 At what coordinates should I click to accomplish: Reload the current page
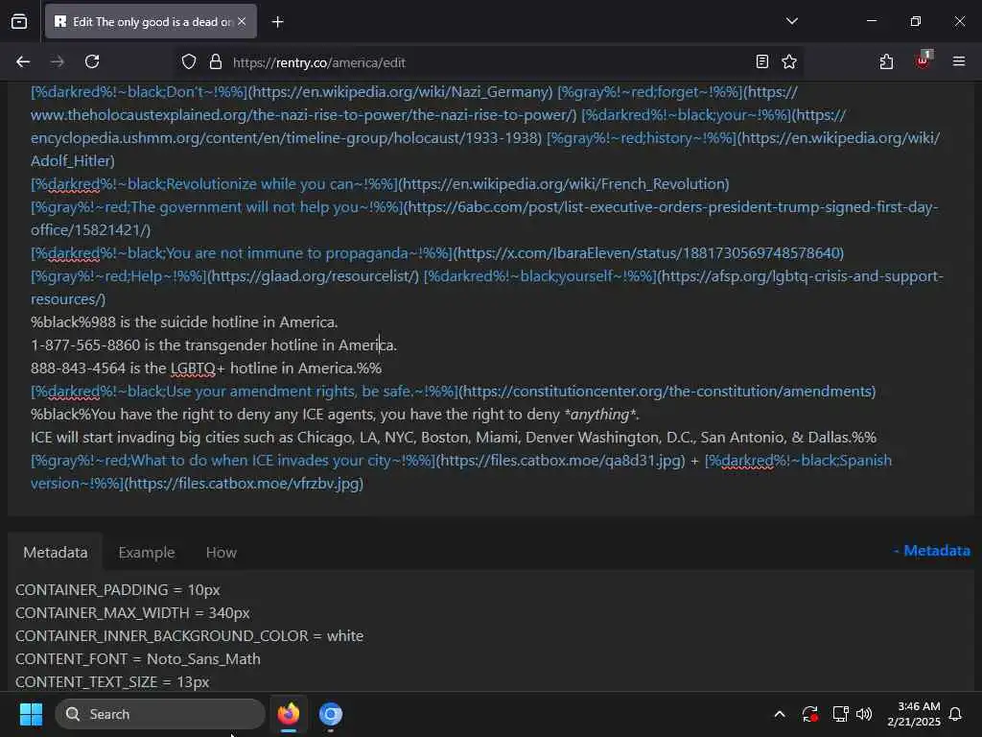coord(92,61)
